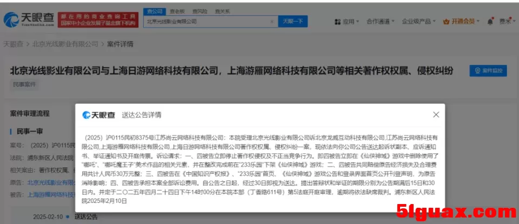Go to 天眼查 home breadcrumb
Viewport: 519px width, 224px height.
pos(13,44)
